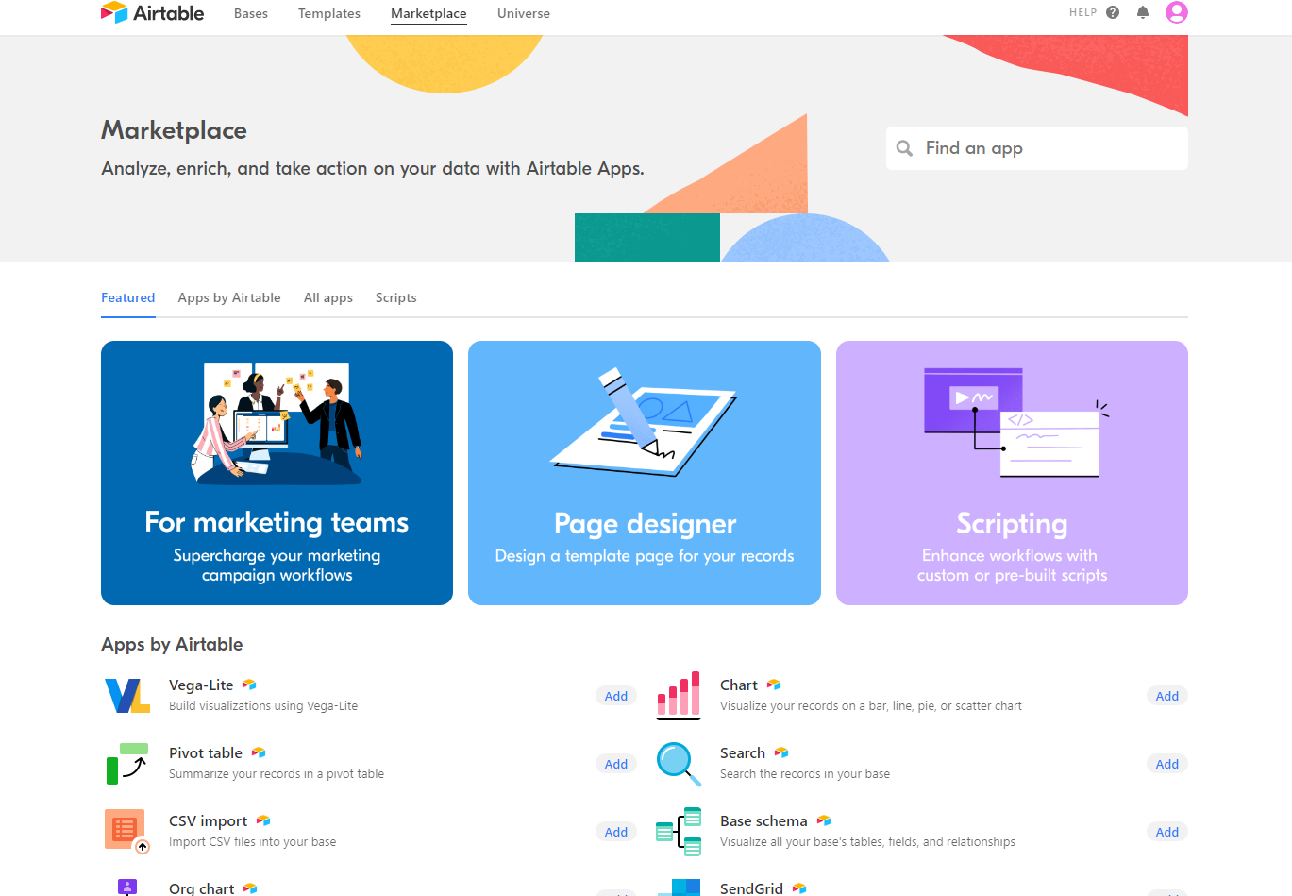Open notifications bell icon
Screen dimensions: 1292x896
[x=1143, y=12]
